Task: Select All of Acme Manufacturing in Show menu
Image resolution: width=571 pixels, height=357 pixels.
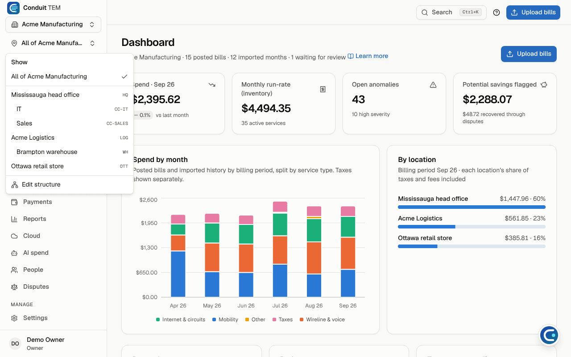Action: click(x=70, y=76)
